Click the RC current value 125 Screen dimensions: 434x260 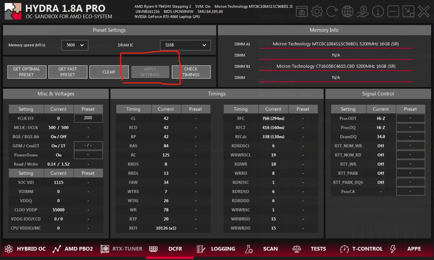[x=166, y=155]
